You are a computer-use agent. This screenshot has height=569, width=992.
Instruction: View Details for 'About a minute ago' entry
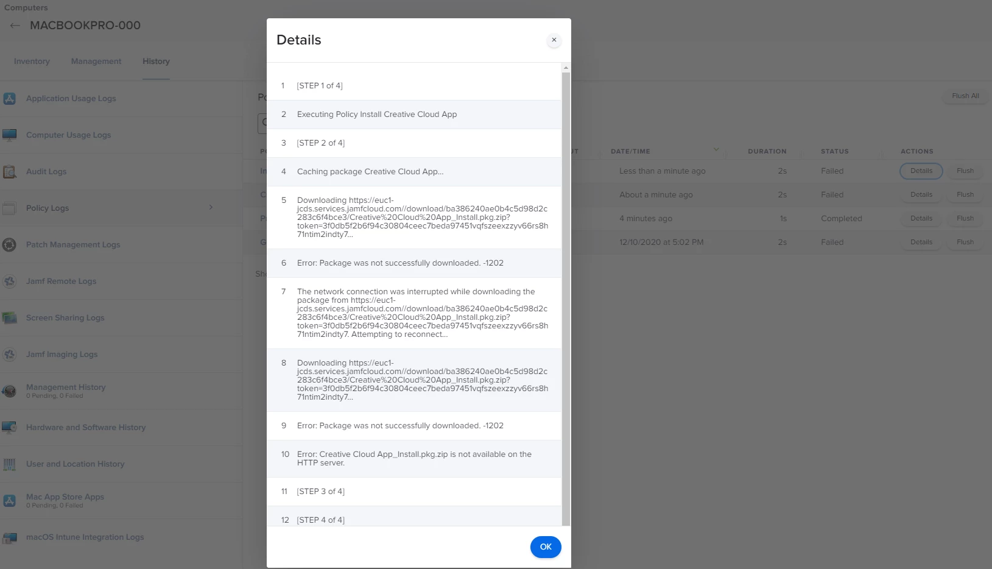[921, 194]
